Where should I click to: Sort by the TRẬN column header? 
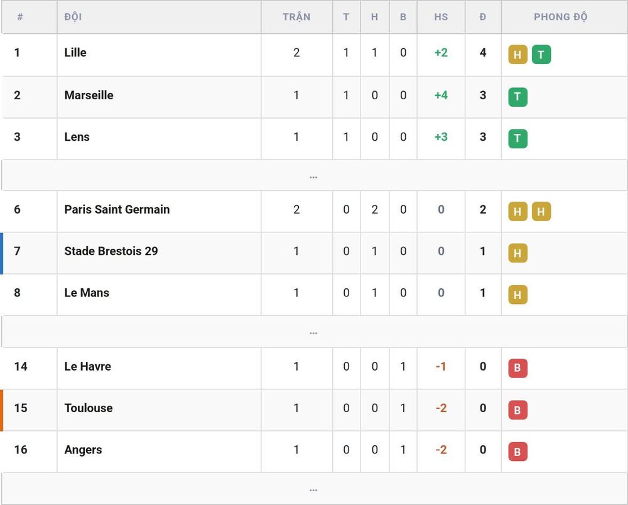(296, 17)
